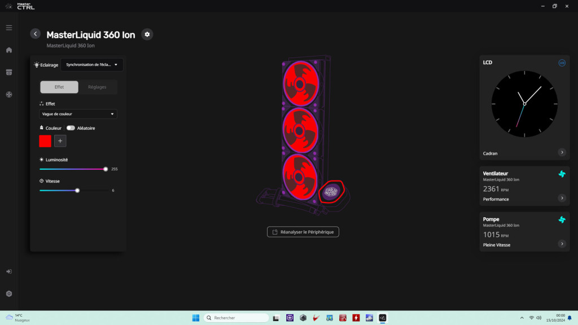This screenshot has width=578, height=325.
Task: Click the Vitesse speed icon
Action: pos(41,181)
